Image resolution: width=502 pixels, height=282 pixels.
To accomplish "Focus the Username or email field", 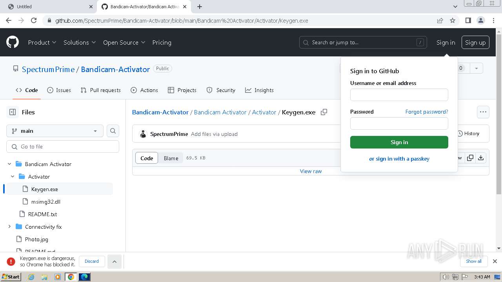I will pyautogui.click(x=399, y=95).
